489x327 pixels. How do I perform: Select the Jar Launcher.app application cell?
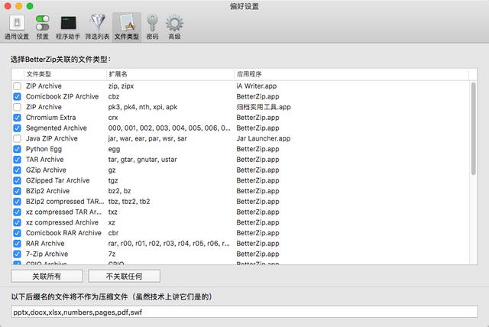coord(263,139)
